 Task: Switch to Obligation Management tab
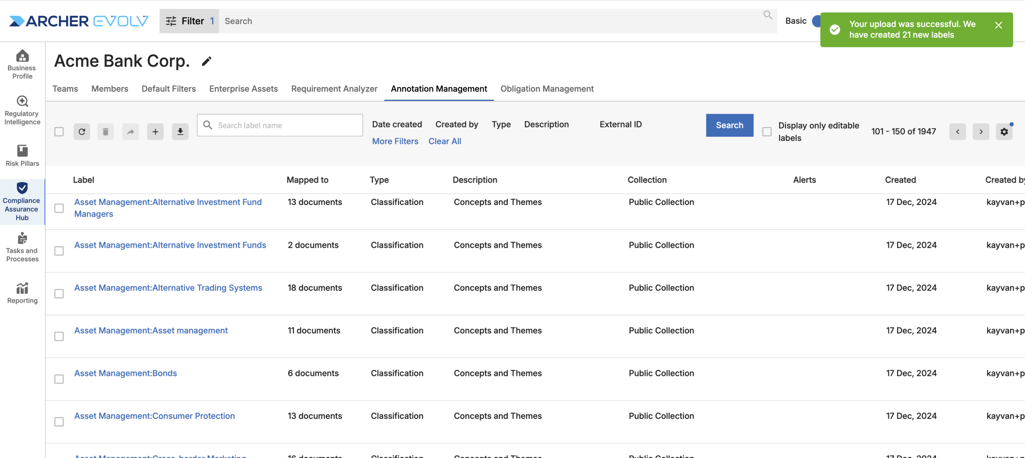click(547, 89)
